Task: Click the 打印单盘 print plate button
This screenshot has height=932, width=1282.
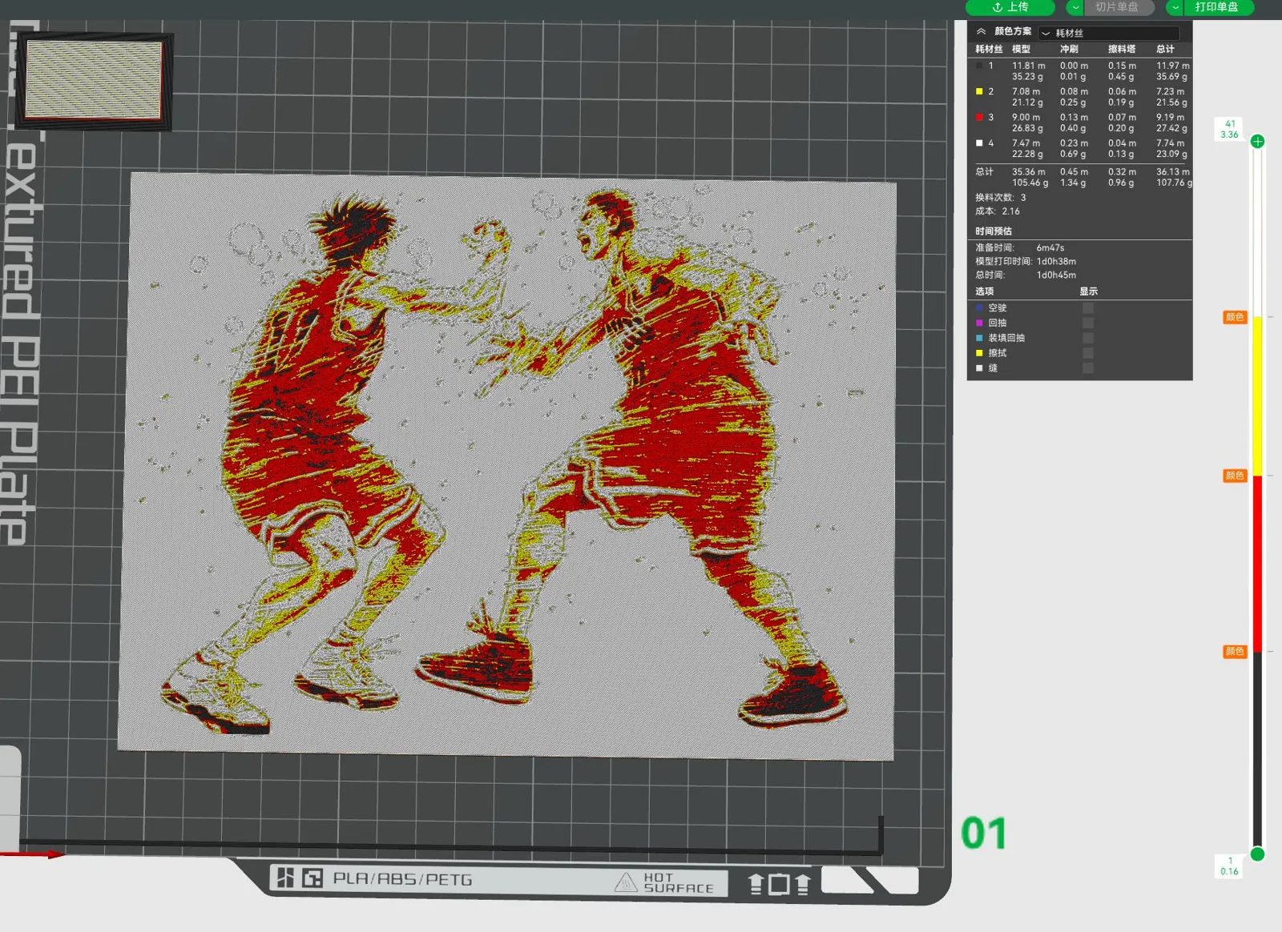Action: [1216, 7]
